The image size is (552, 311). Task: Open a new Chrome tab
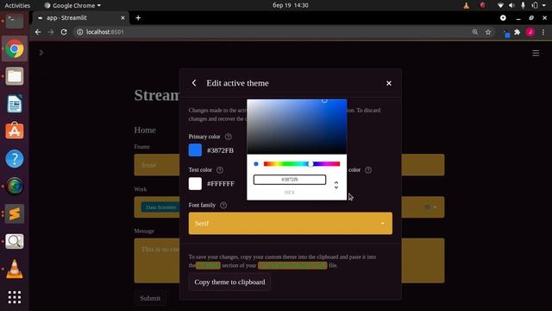click(138, 18)
